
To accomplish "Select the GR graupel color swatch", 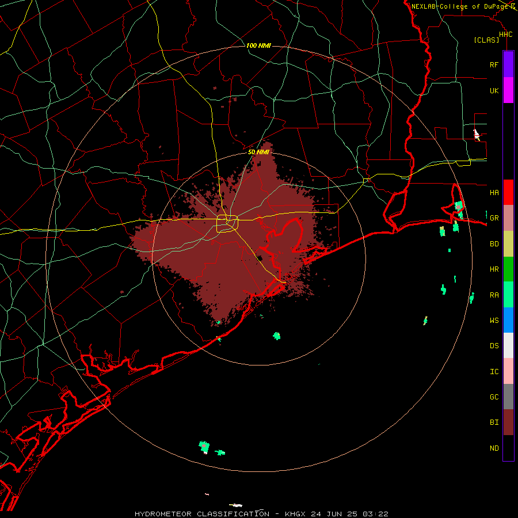I will 508,218.
